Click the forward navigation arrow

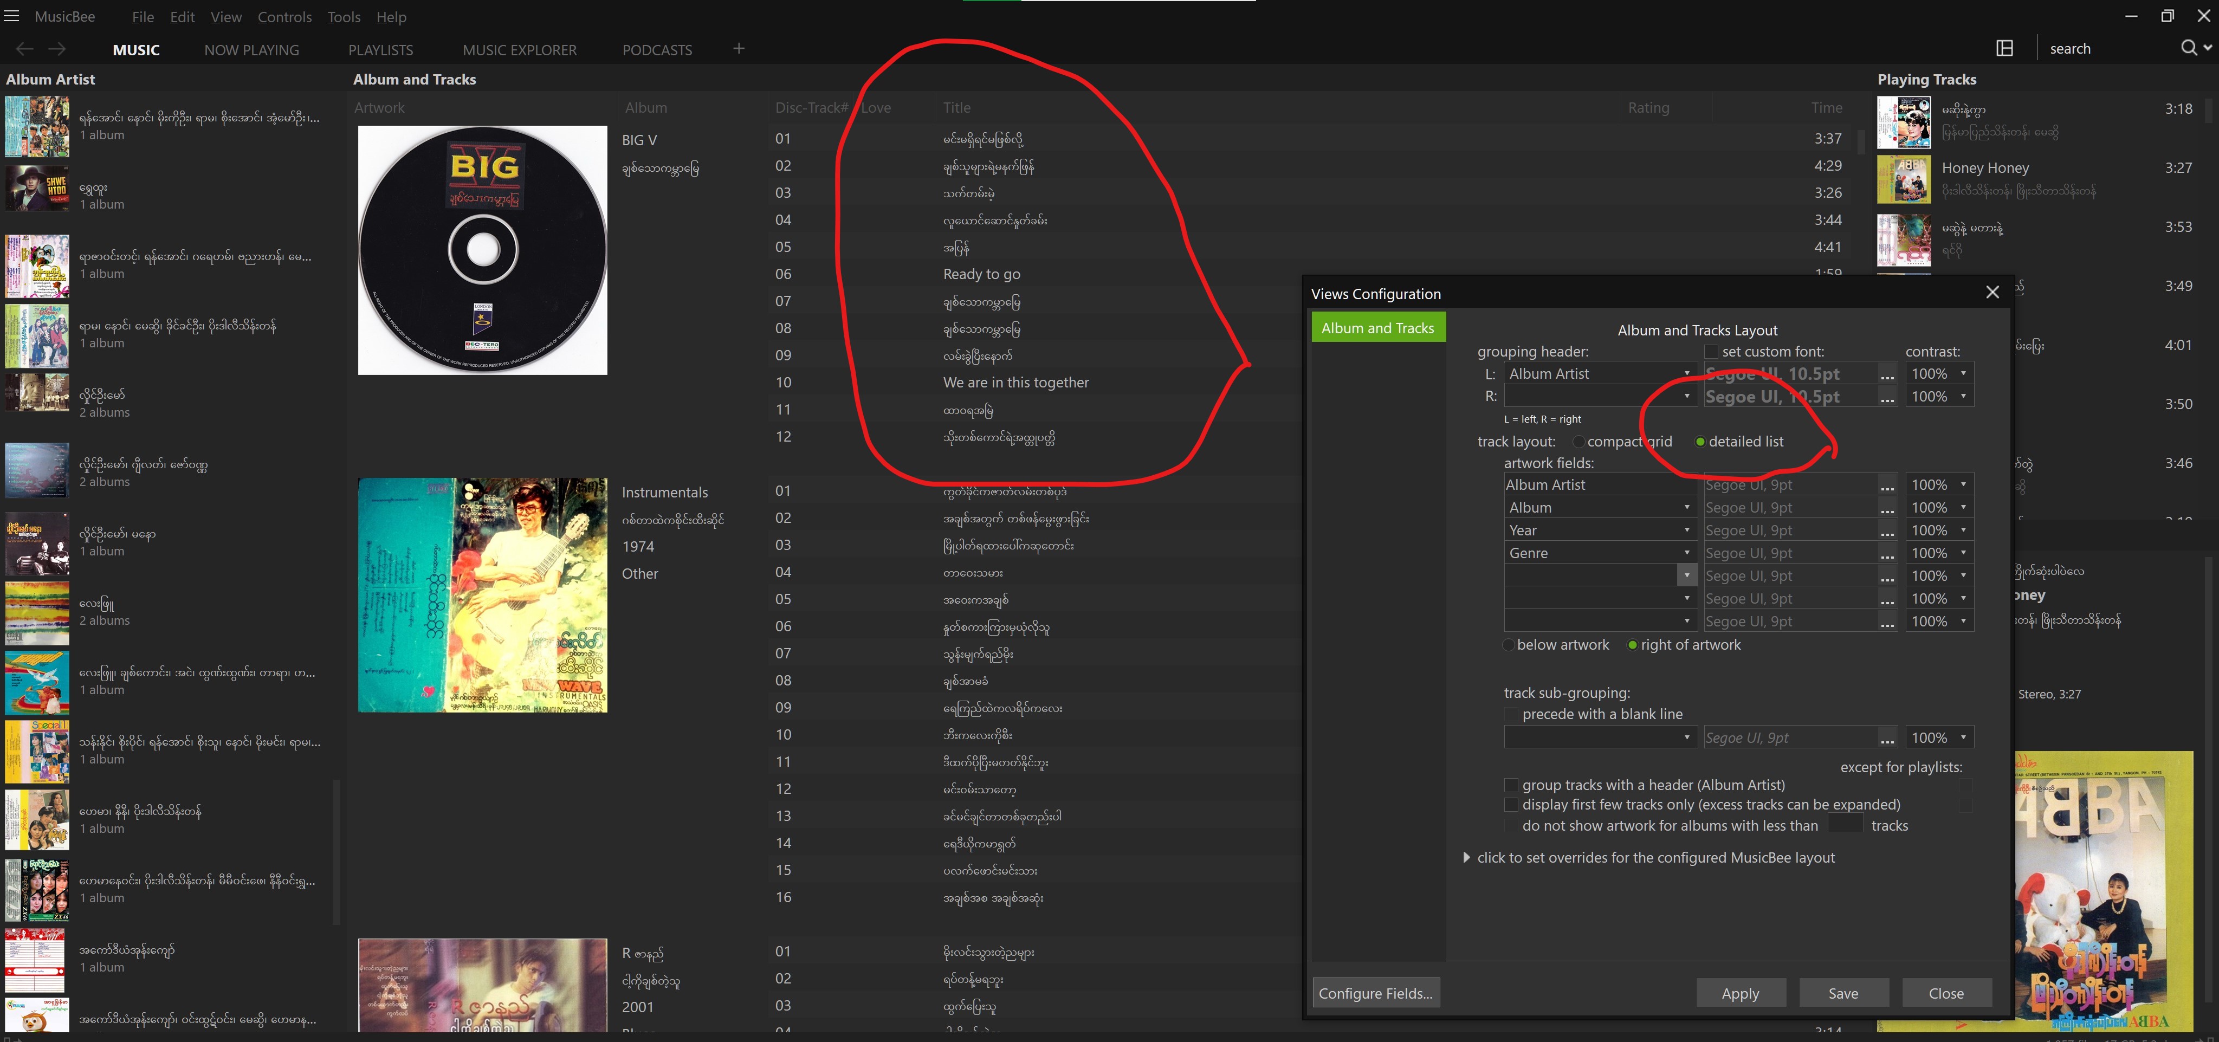[x=57, y=49]
